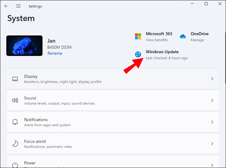Open the hamburger navigation menu
Screen dimensions: 226x168
click(x=18, y=6)
